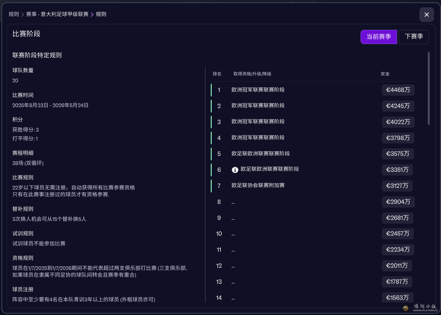Click the €2904万 prize badge

click(x=398, y=202)
